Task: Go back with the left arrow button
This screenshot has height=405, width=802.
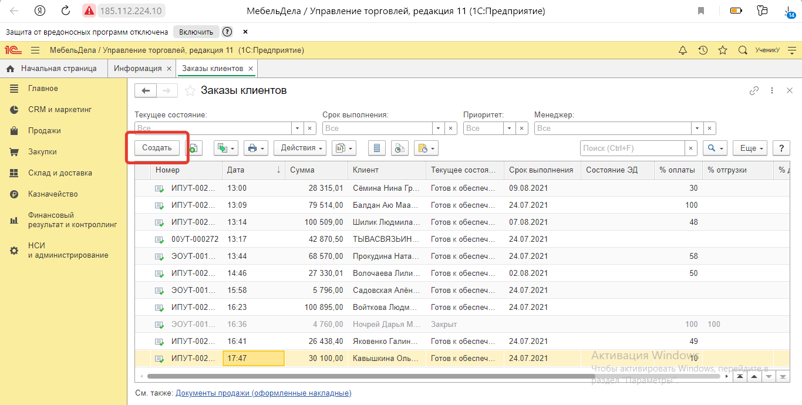Action: (x=146, y=90)
